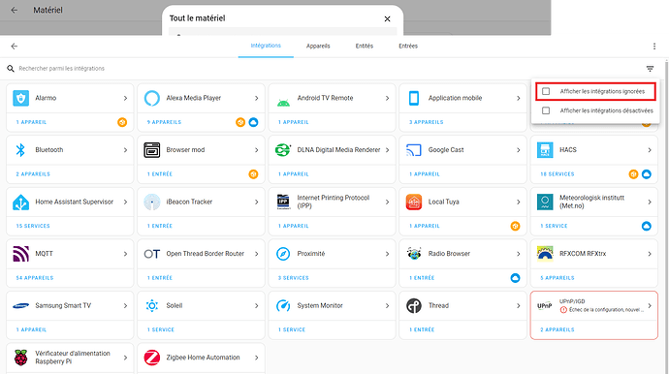Click the cloud badge on Radio Browser
The width and height of the screenshot is (669, 374).
[516, 278]
